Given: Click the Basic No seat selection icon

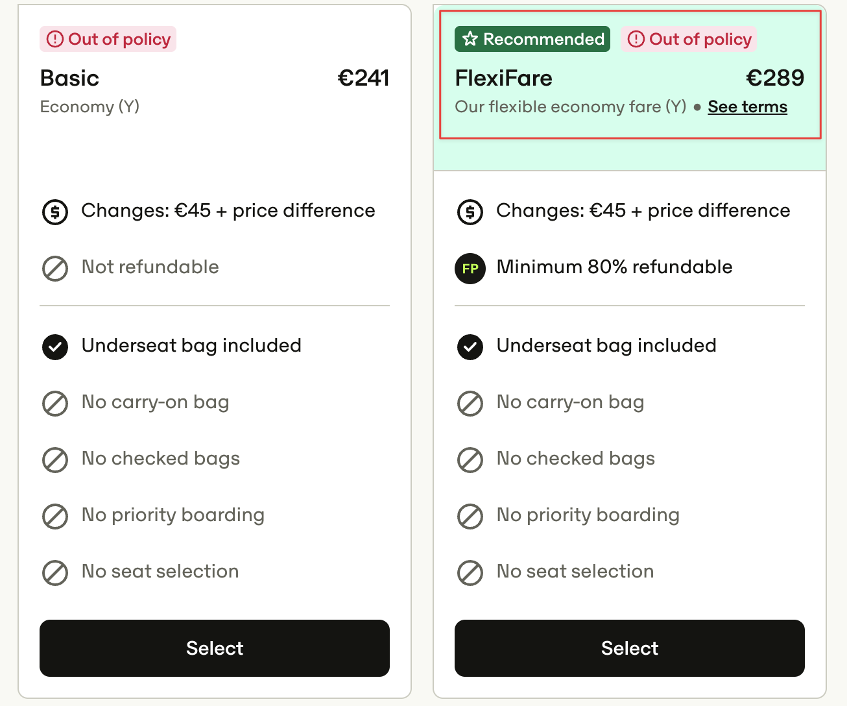Looking at the screenshot, I should coord(55,573).
